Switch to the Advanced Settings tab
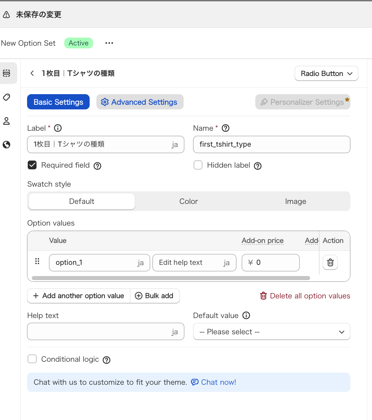This screenshot has height=420, width=372. 140,102
